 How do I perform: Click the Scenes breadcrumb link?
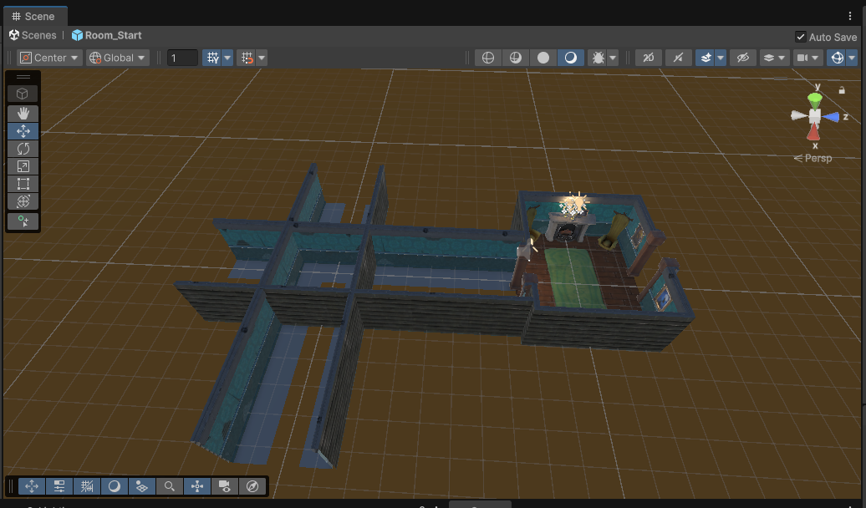(33, 35)
